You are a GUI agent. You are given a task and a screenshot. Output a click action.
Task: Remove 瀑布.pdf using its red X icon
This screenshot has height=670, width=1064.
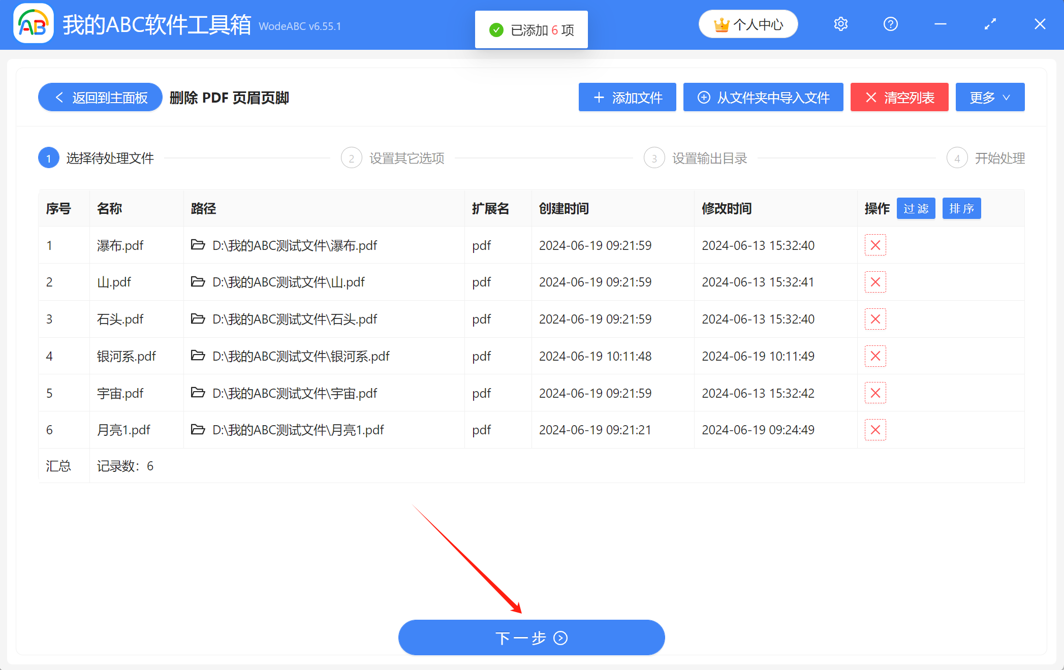875,245
